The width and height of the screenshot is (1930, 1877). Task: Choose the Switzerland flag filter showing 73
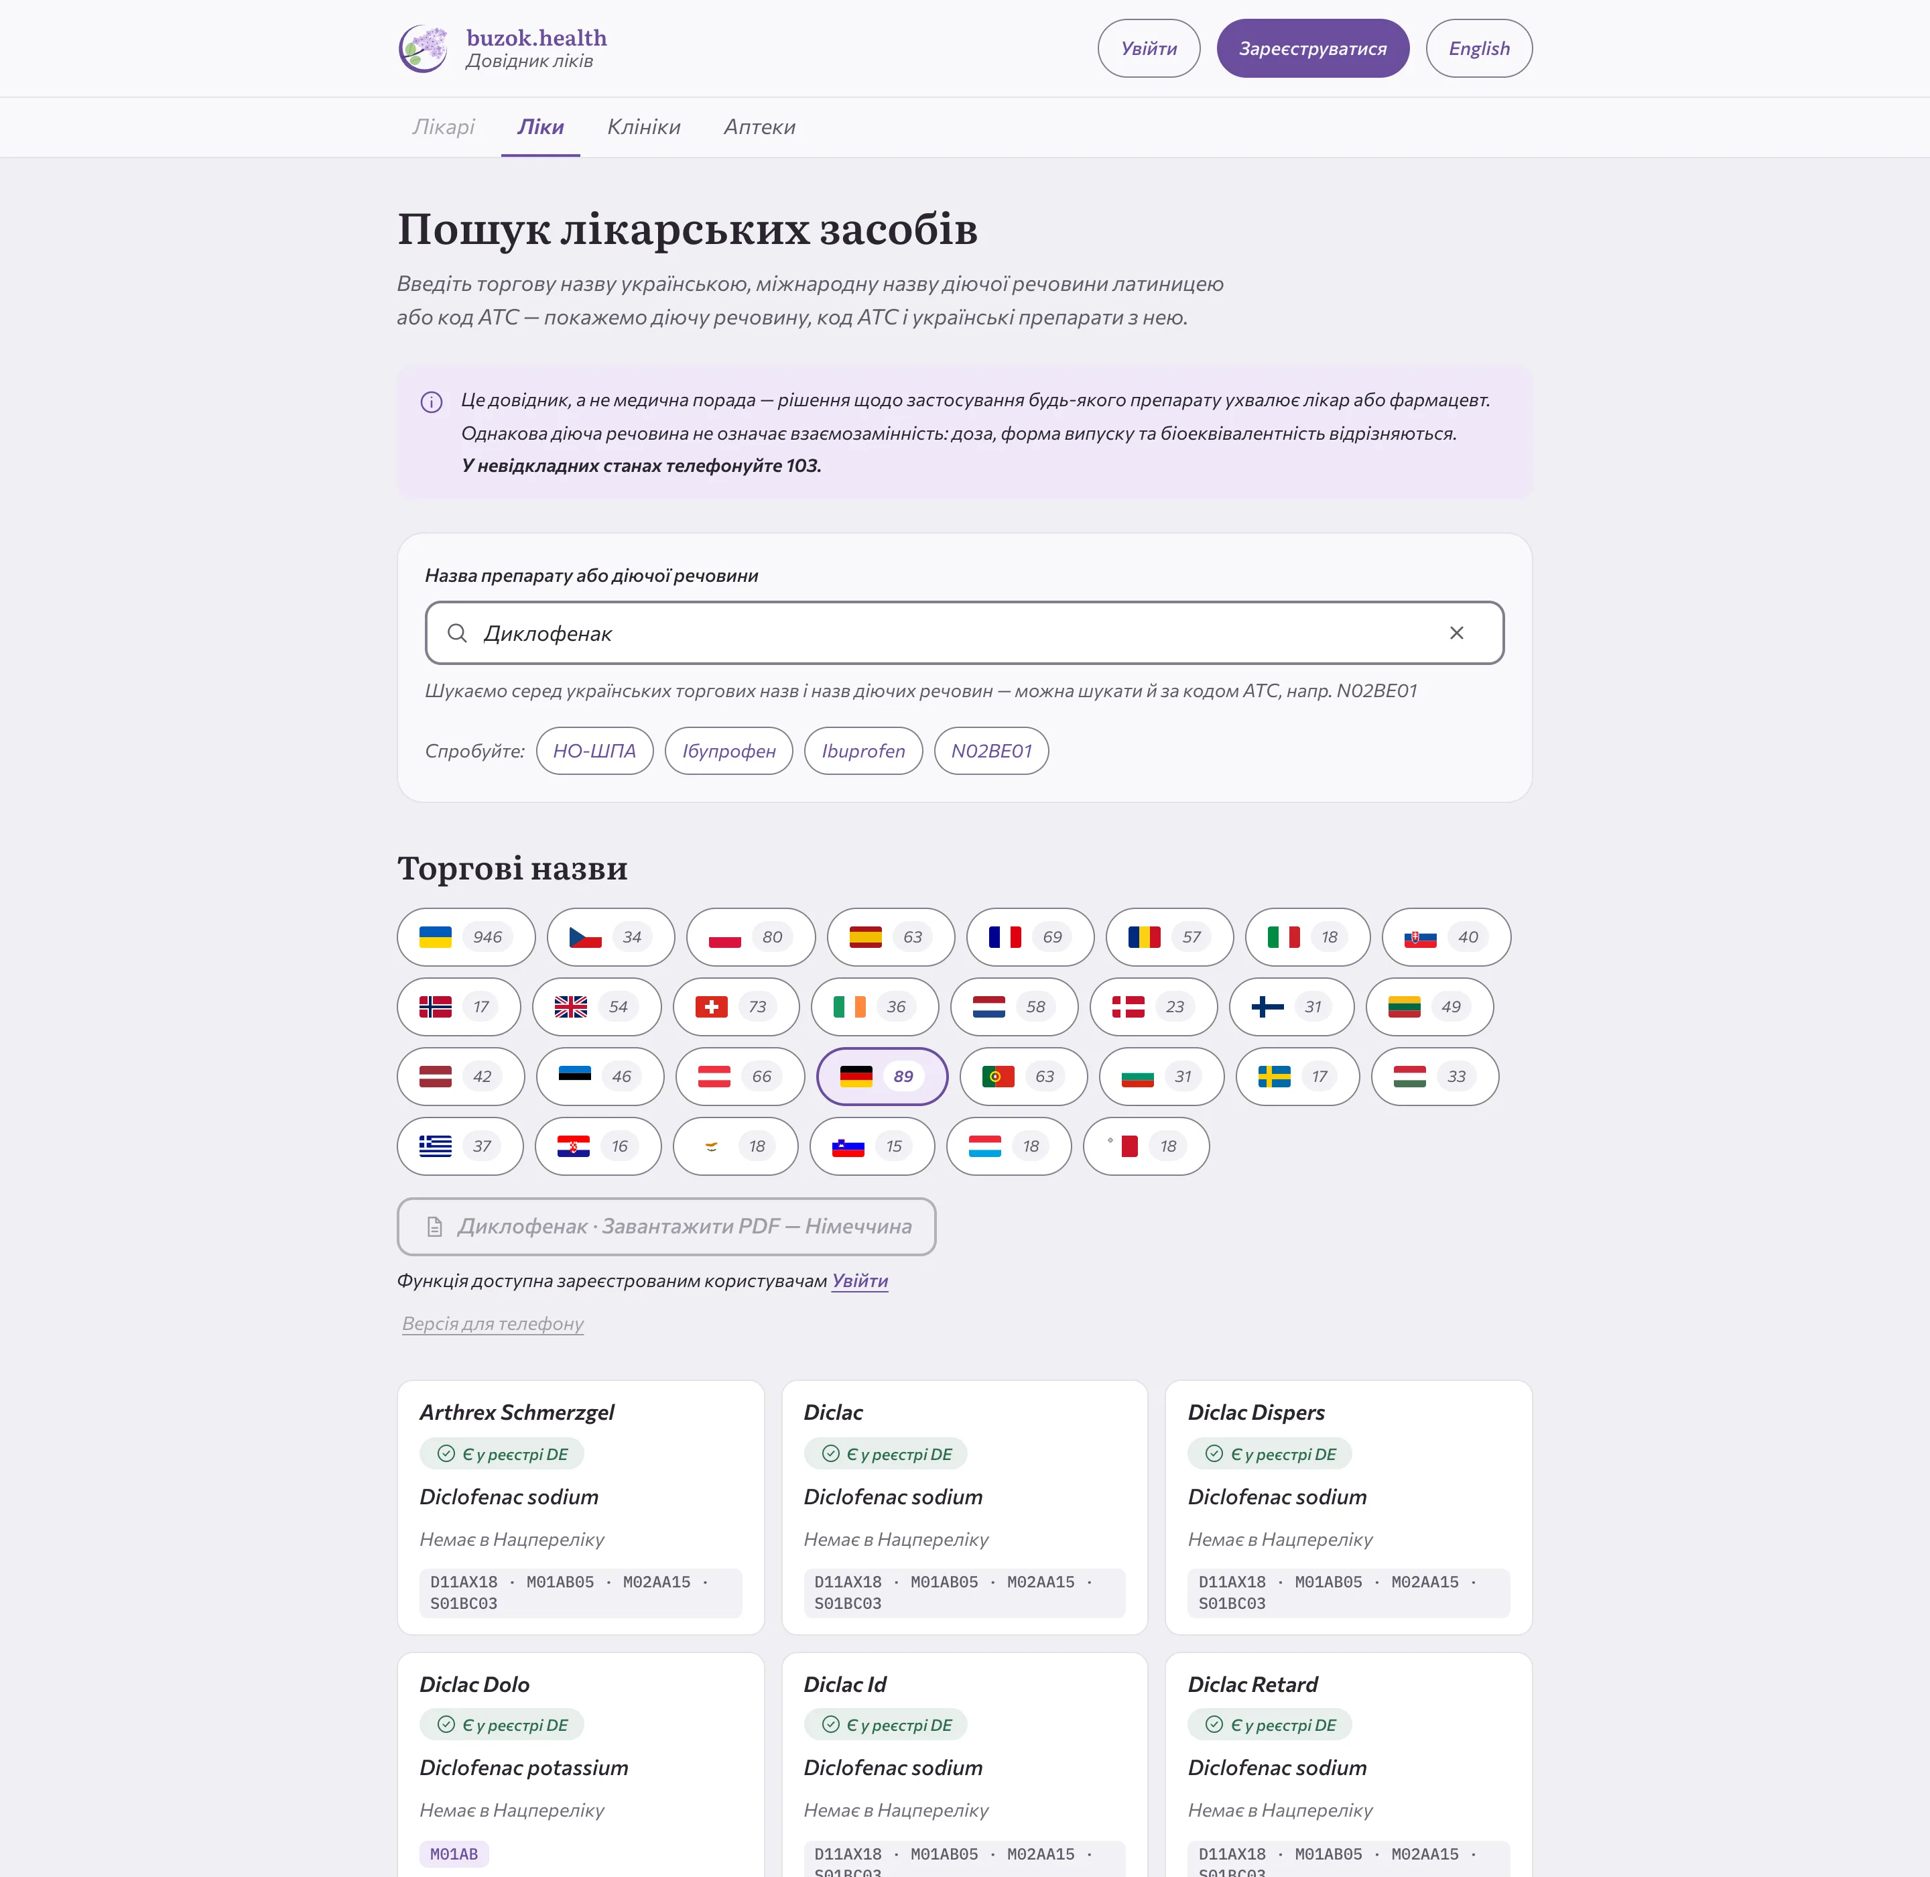click(x=736, y=1006)
